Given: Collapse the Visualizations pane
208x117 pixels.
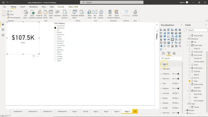Looking at the screenshot, I should [x=181, y=25].
